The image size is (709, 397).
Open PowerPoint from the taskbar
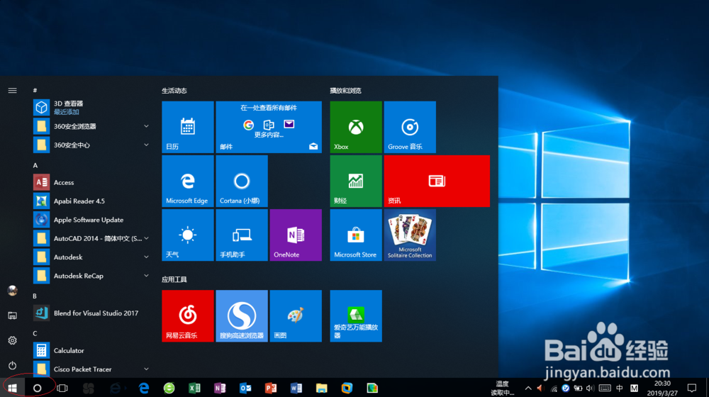pyautogui.click(x=270, y=388)
